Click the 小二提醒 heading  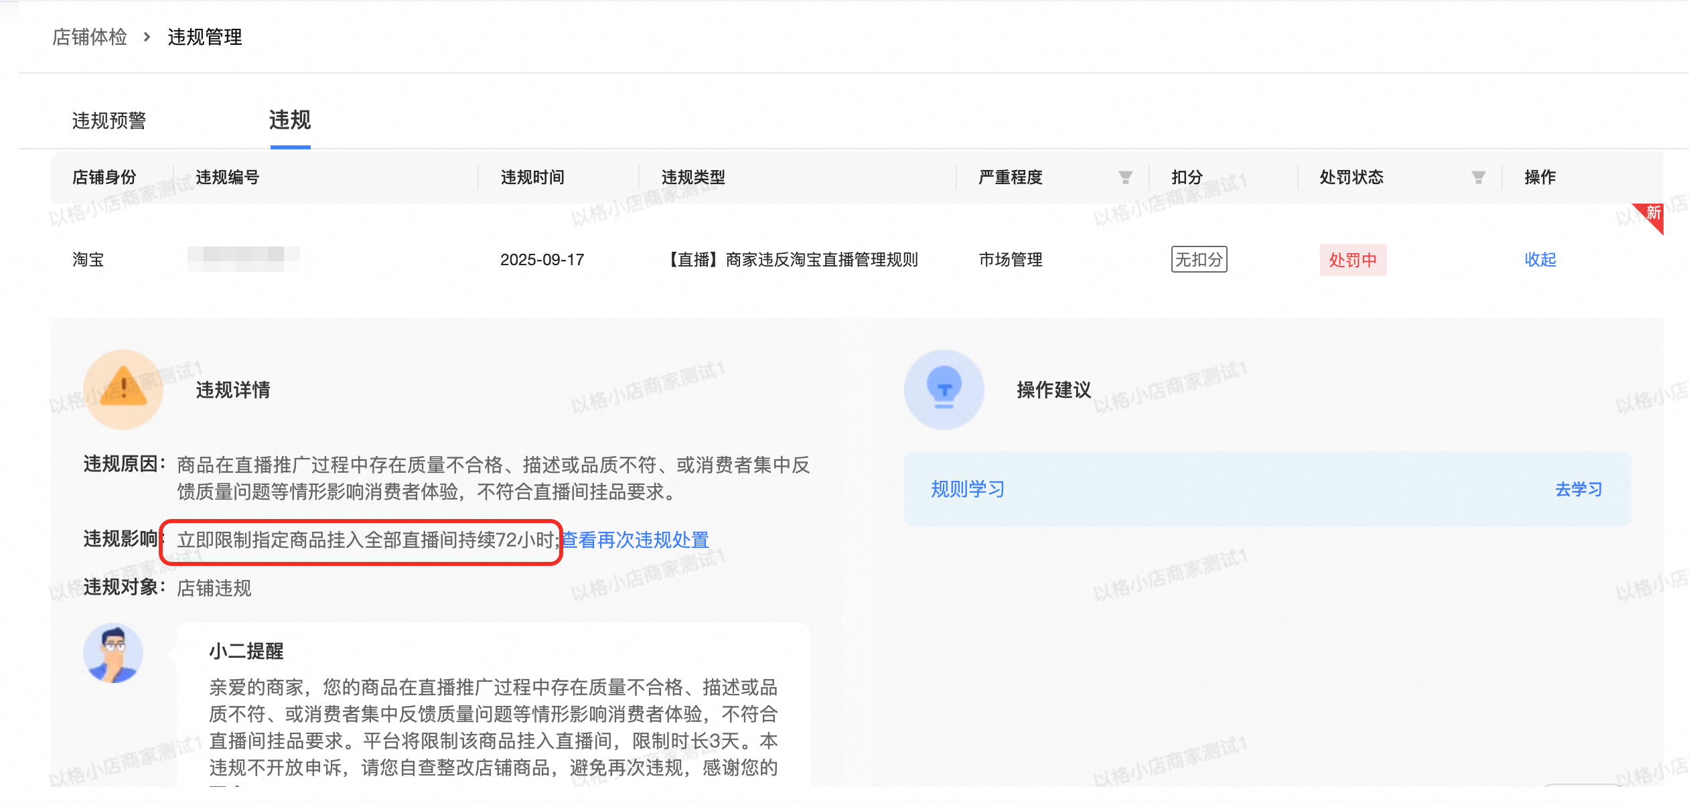pos(246,651)
